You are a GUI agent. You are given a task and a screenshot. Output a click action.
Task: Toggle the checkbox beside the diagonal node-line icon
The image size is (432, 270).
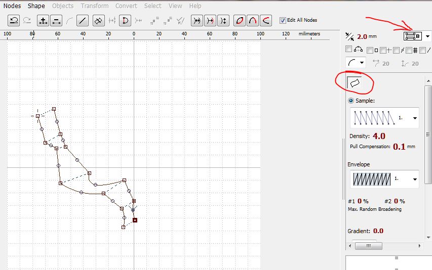(396, 51)
